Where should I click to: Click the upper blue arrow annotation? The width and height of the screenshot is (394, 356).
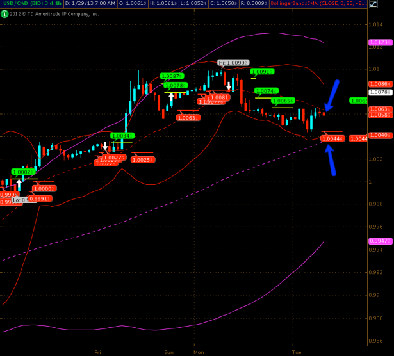click(331, 95)
